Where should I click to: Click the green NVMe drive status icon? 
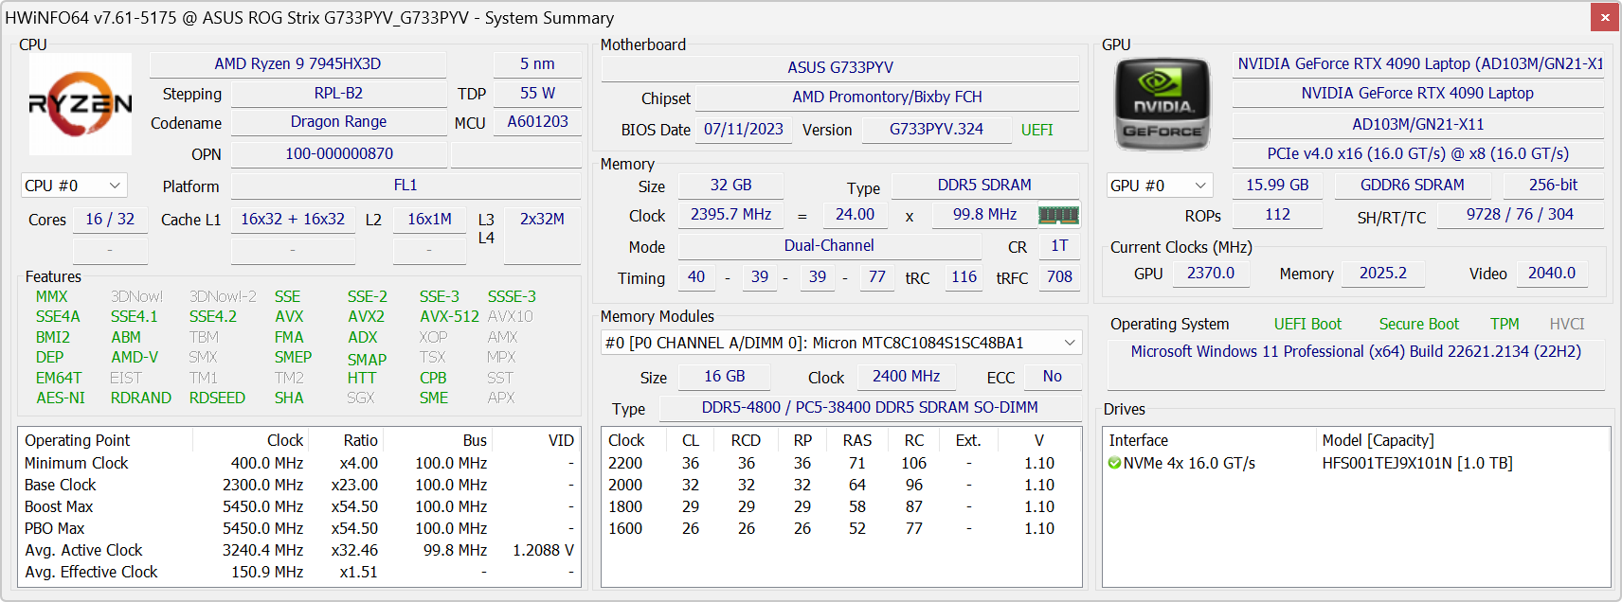(1114, 463)
